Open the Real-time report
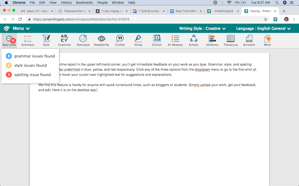This screenshot has height=186, width=299. 9,40
